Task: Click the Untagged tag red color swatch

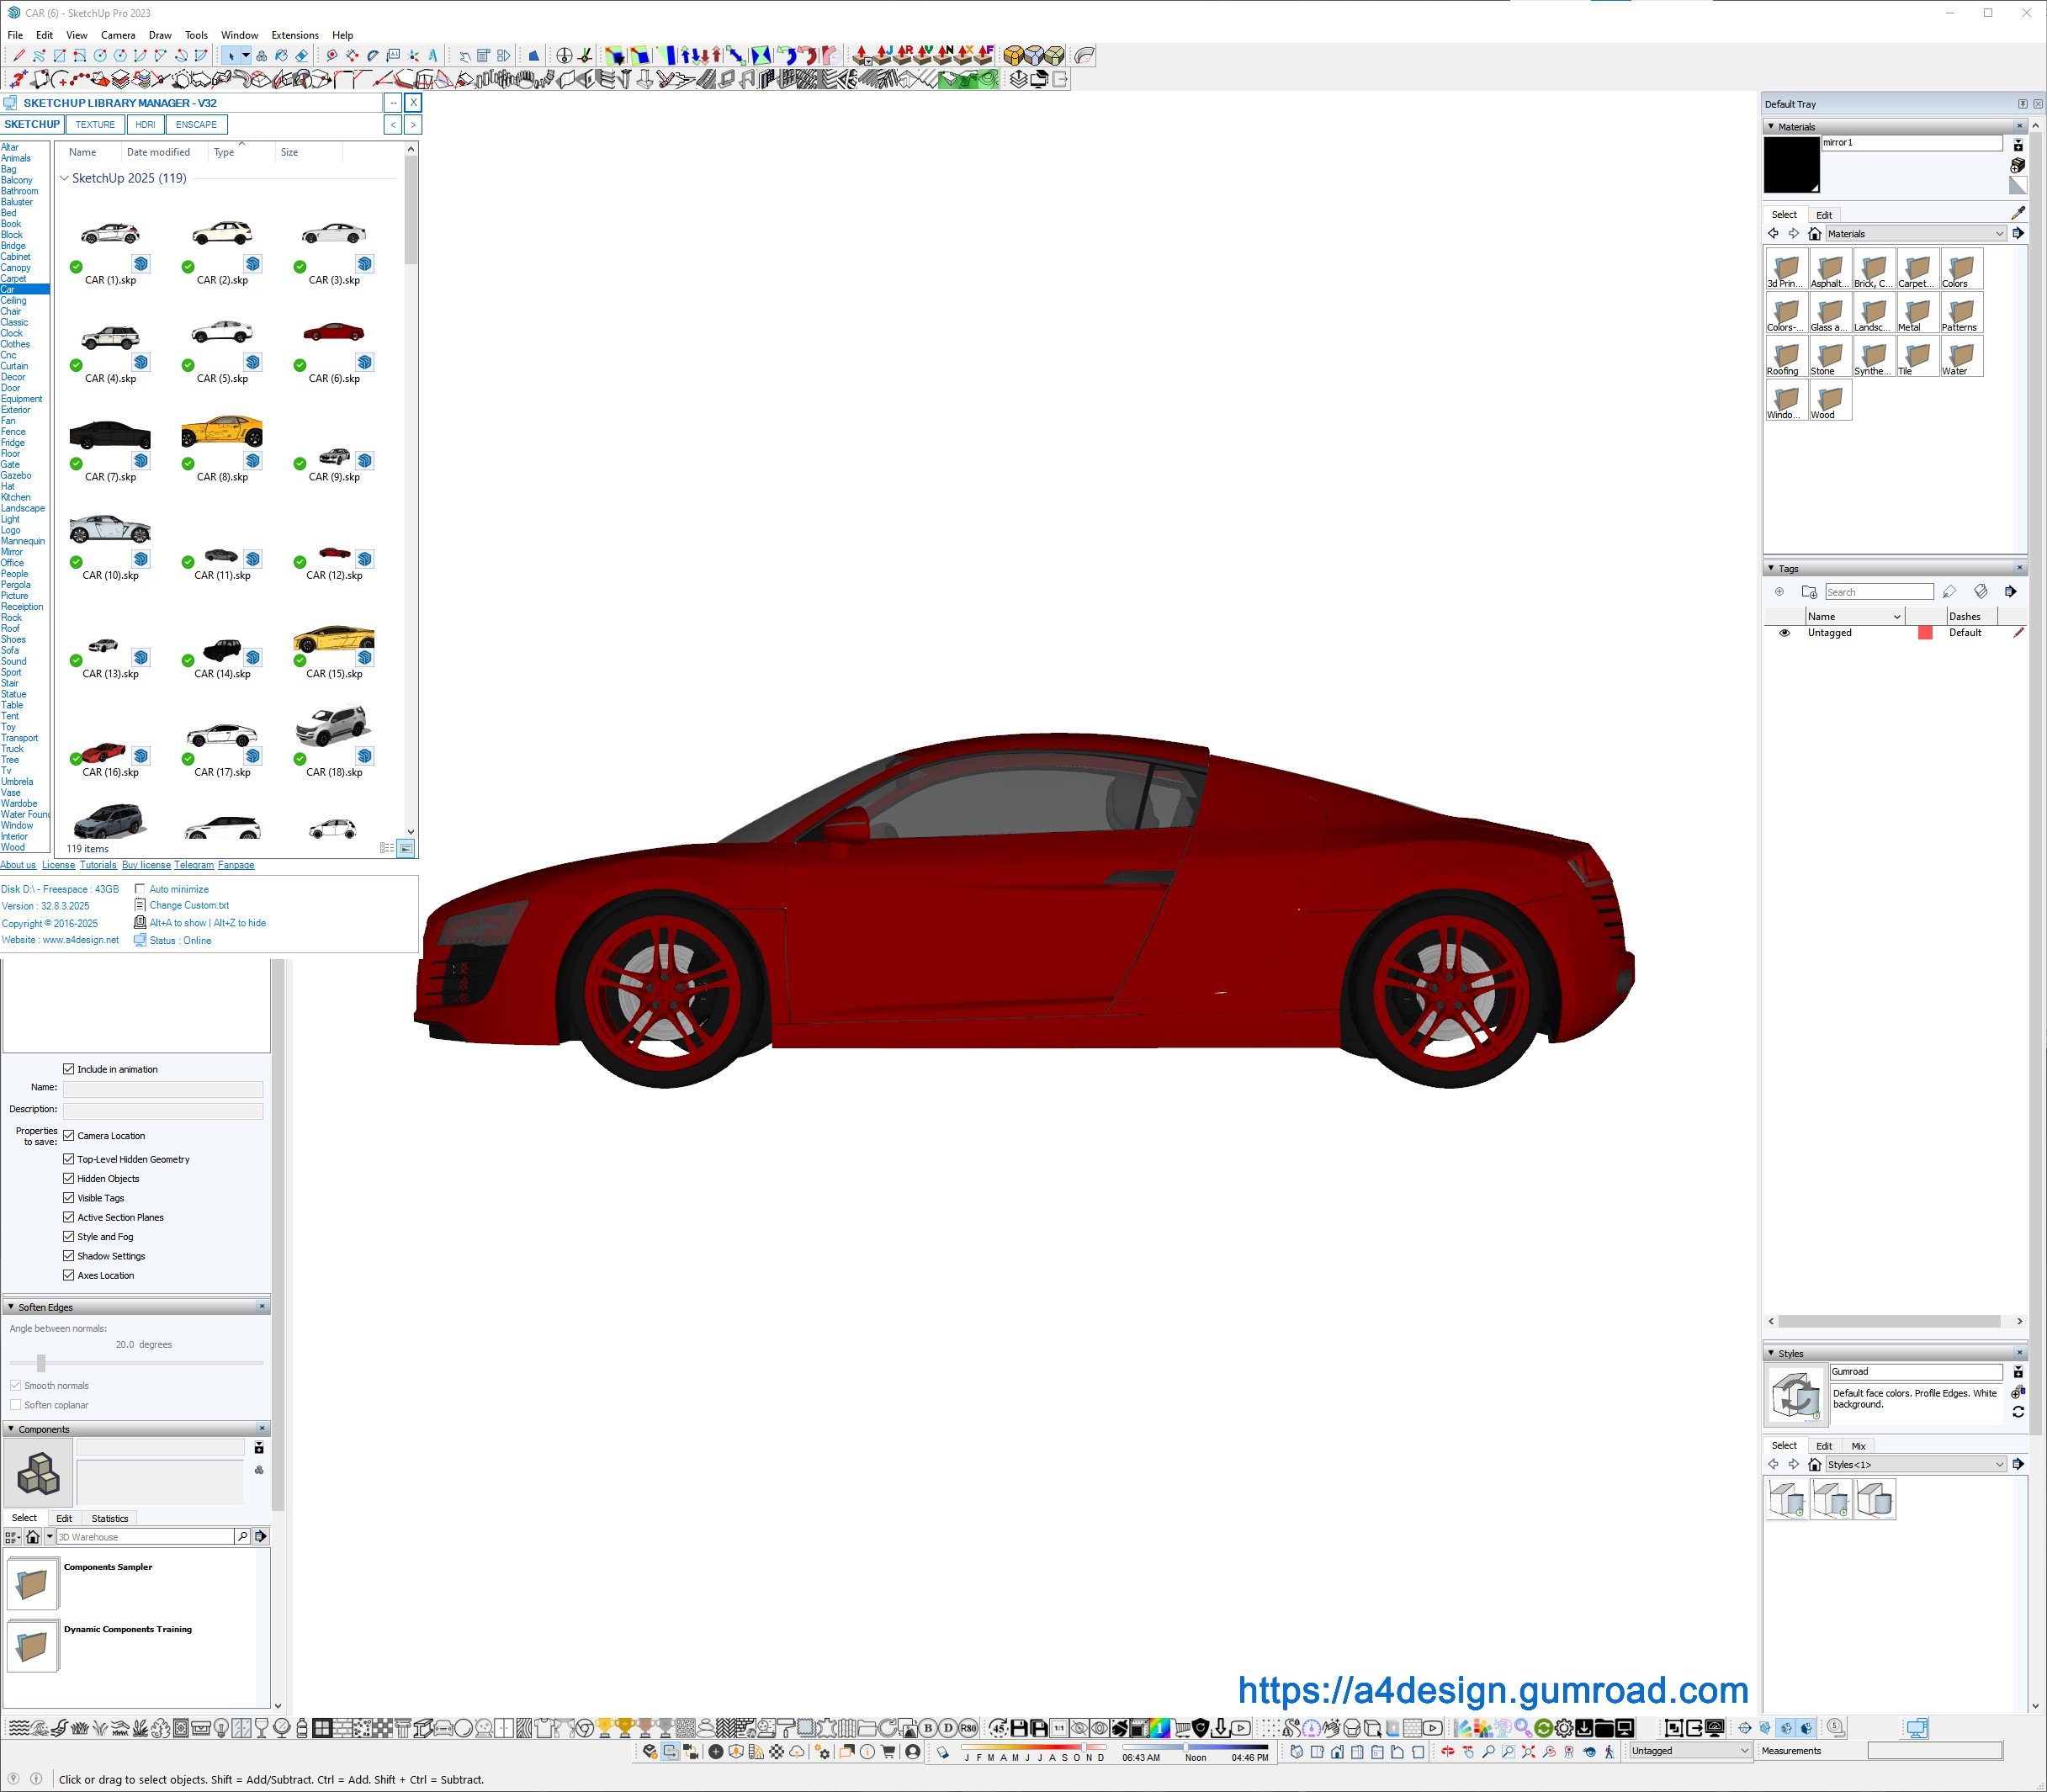Action: [1924, 633]
